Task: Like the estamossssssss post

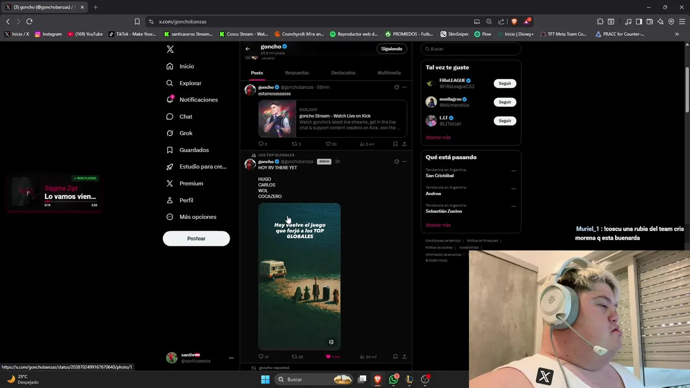Action: pyautogui.click(x=331, y=144)
